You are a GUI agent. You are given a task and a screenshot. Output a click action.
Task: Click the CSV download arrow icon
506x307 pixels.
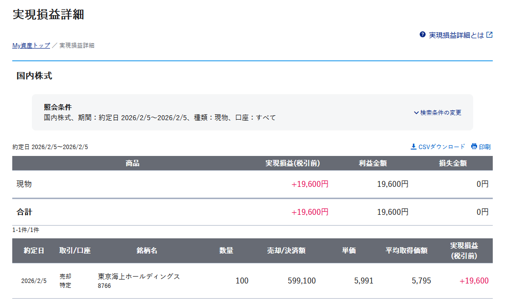[413, 147]
